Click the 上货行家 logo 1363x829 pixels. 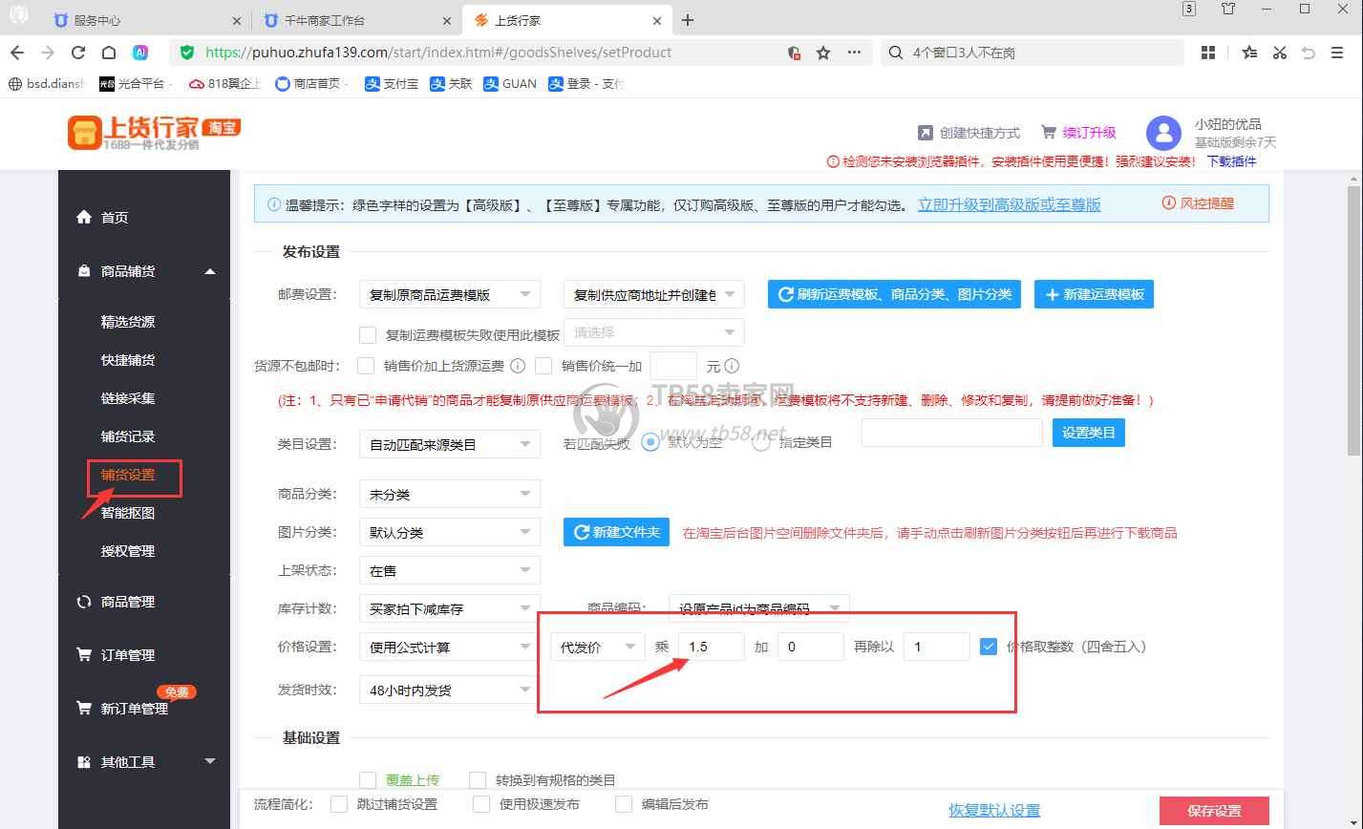tap(154, 132)
